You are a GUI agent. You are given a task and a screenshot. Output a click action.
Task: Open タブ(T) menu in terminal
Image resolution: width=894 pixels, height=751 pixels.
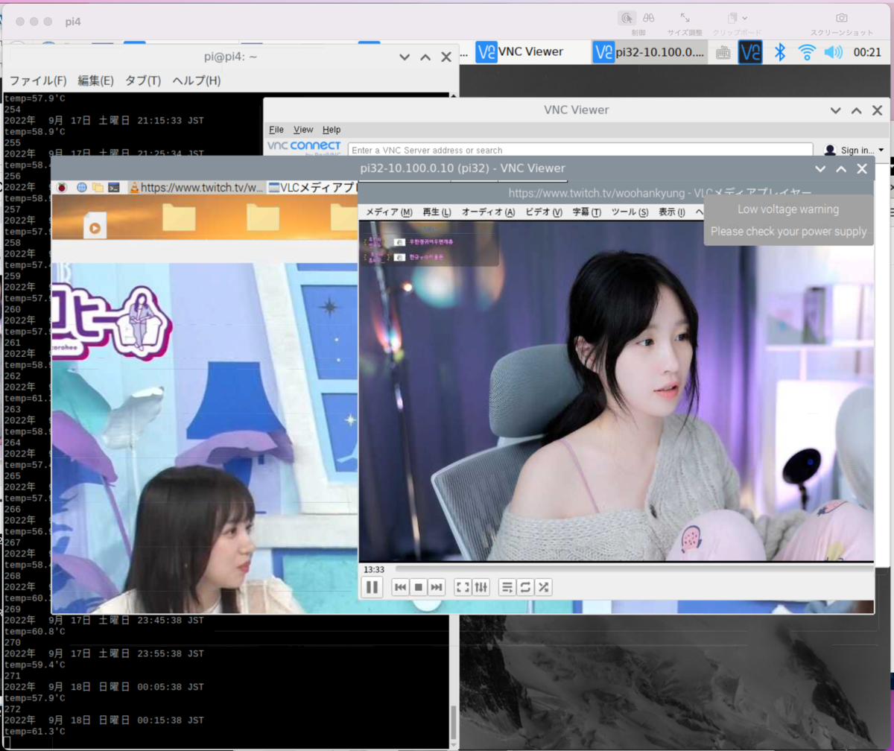tap(142, 80)
